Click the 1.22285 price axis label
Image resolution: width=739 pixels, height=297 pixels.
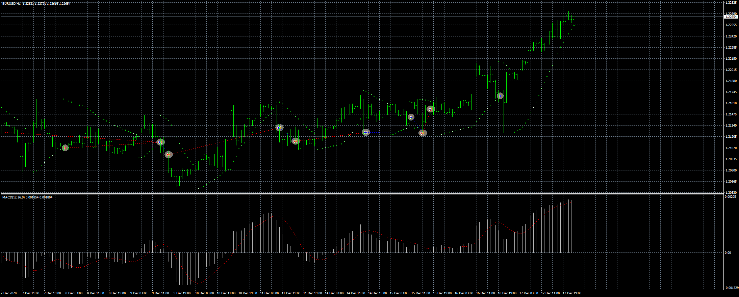(x=731, y=48)
